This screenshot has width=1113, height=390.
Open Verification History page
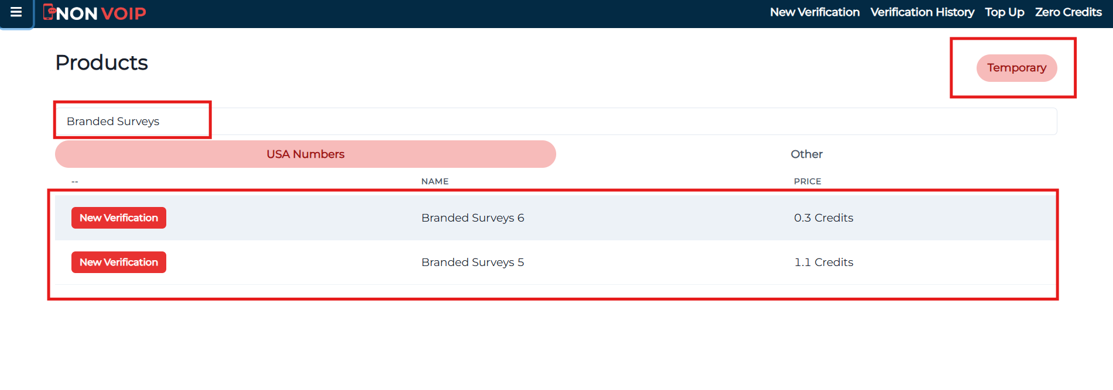922,12
